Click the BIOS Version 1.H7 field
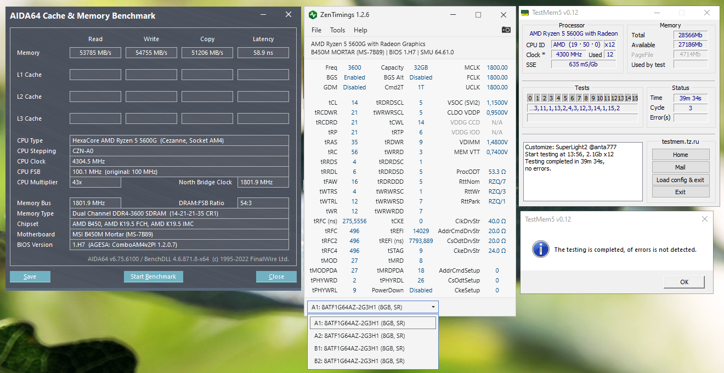Screen dimensions: 724x373 [x=179, y=245]
